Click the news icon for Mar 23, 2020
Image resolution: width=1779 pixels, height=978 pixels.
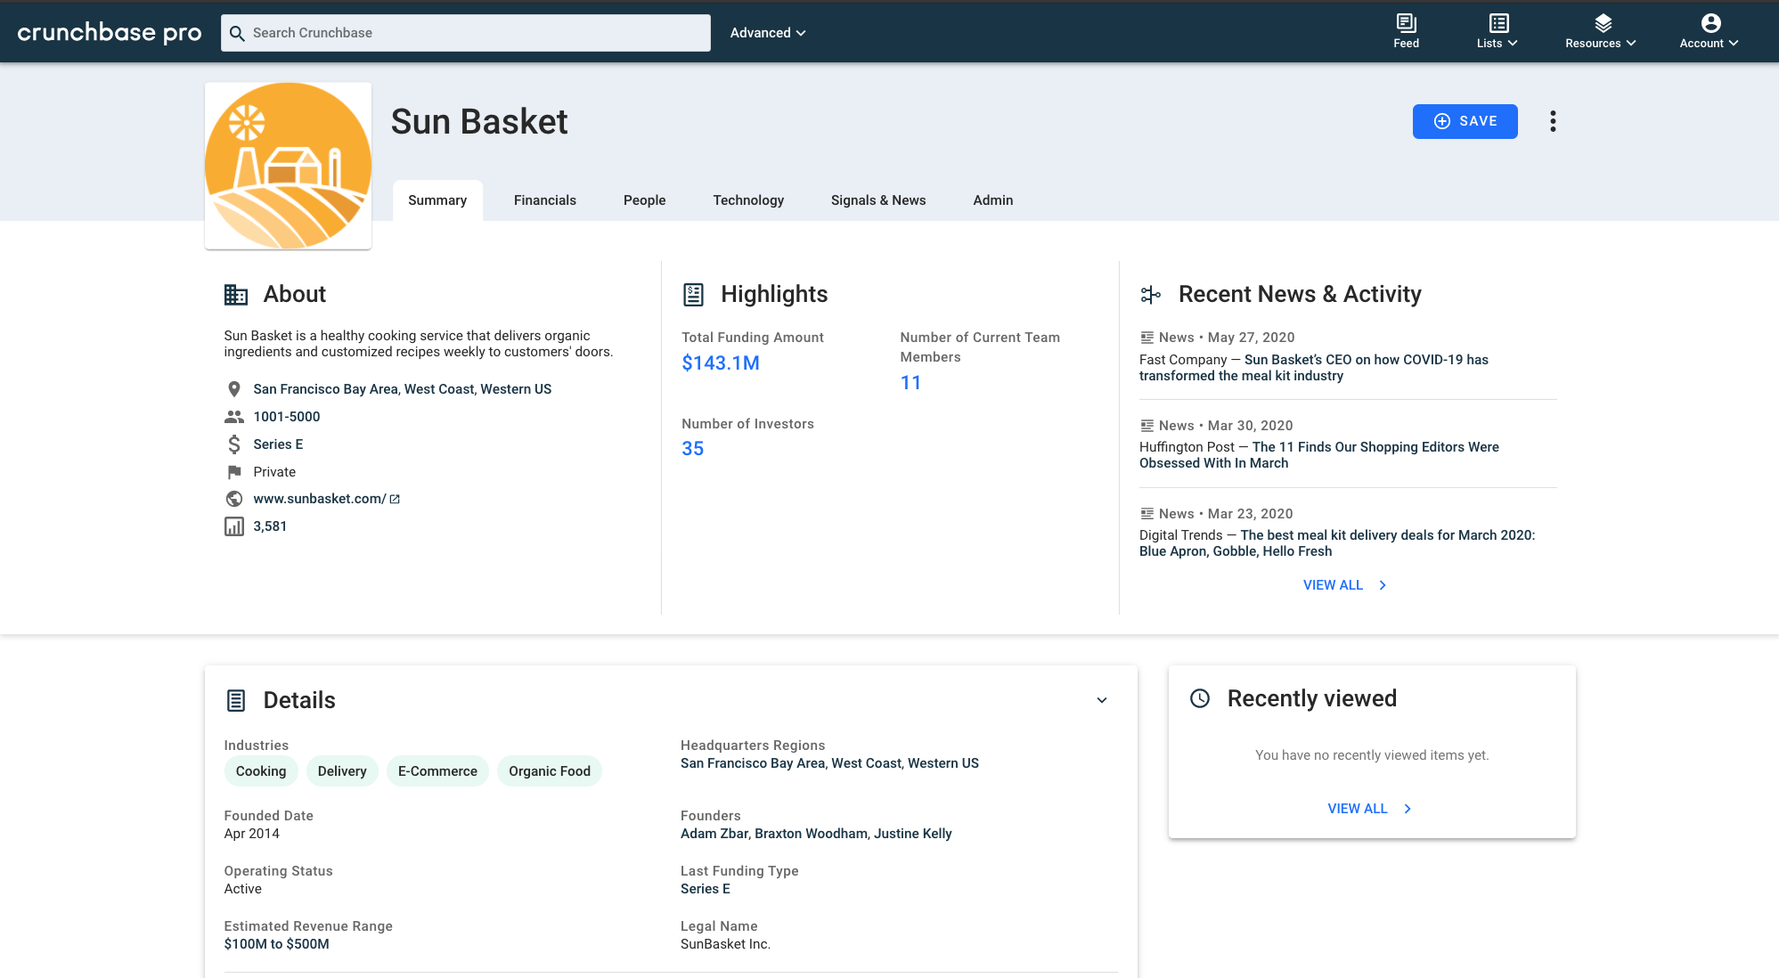click(x=1147, y=514)
